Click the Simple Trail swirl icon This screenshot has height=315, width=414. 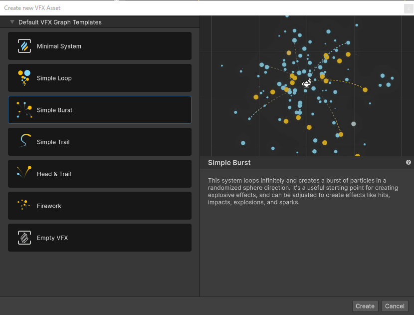(x=24, y=142)
